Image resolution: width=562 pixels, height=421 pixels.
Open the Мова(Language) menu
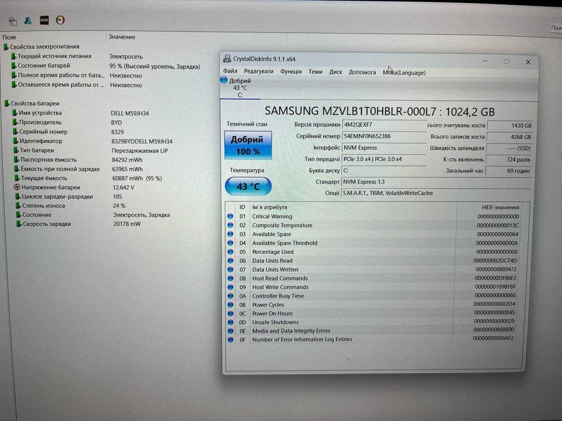(x=404, y=73)
